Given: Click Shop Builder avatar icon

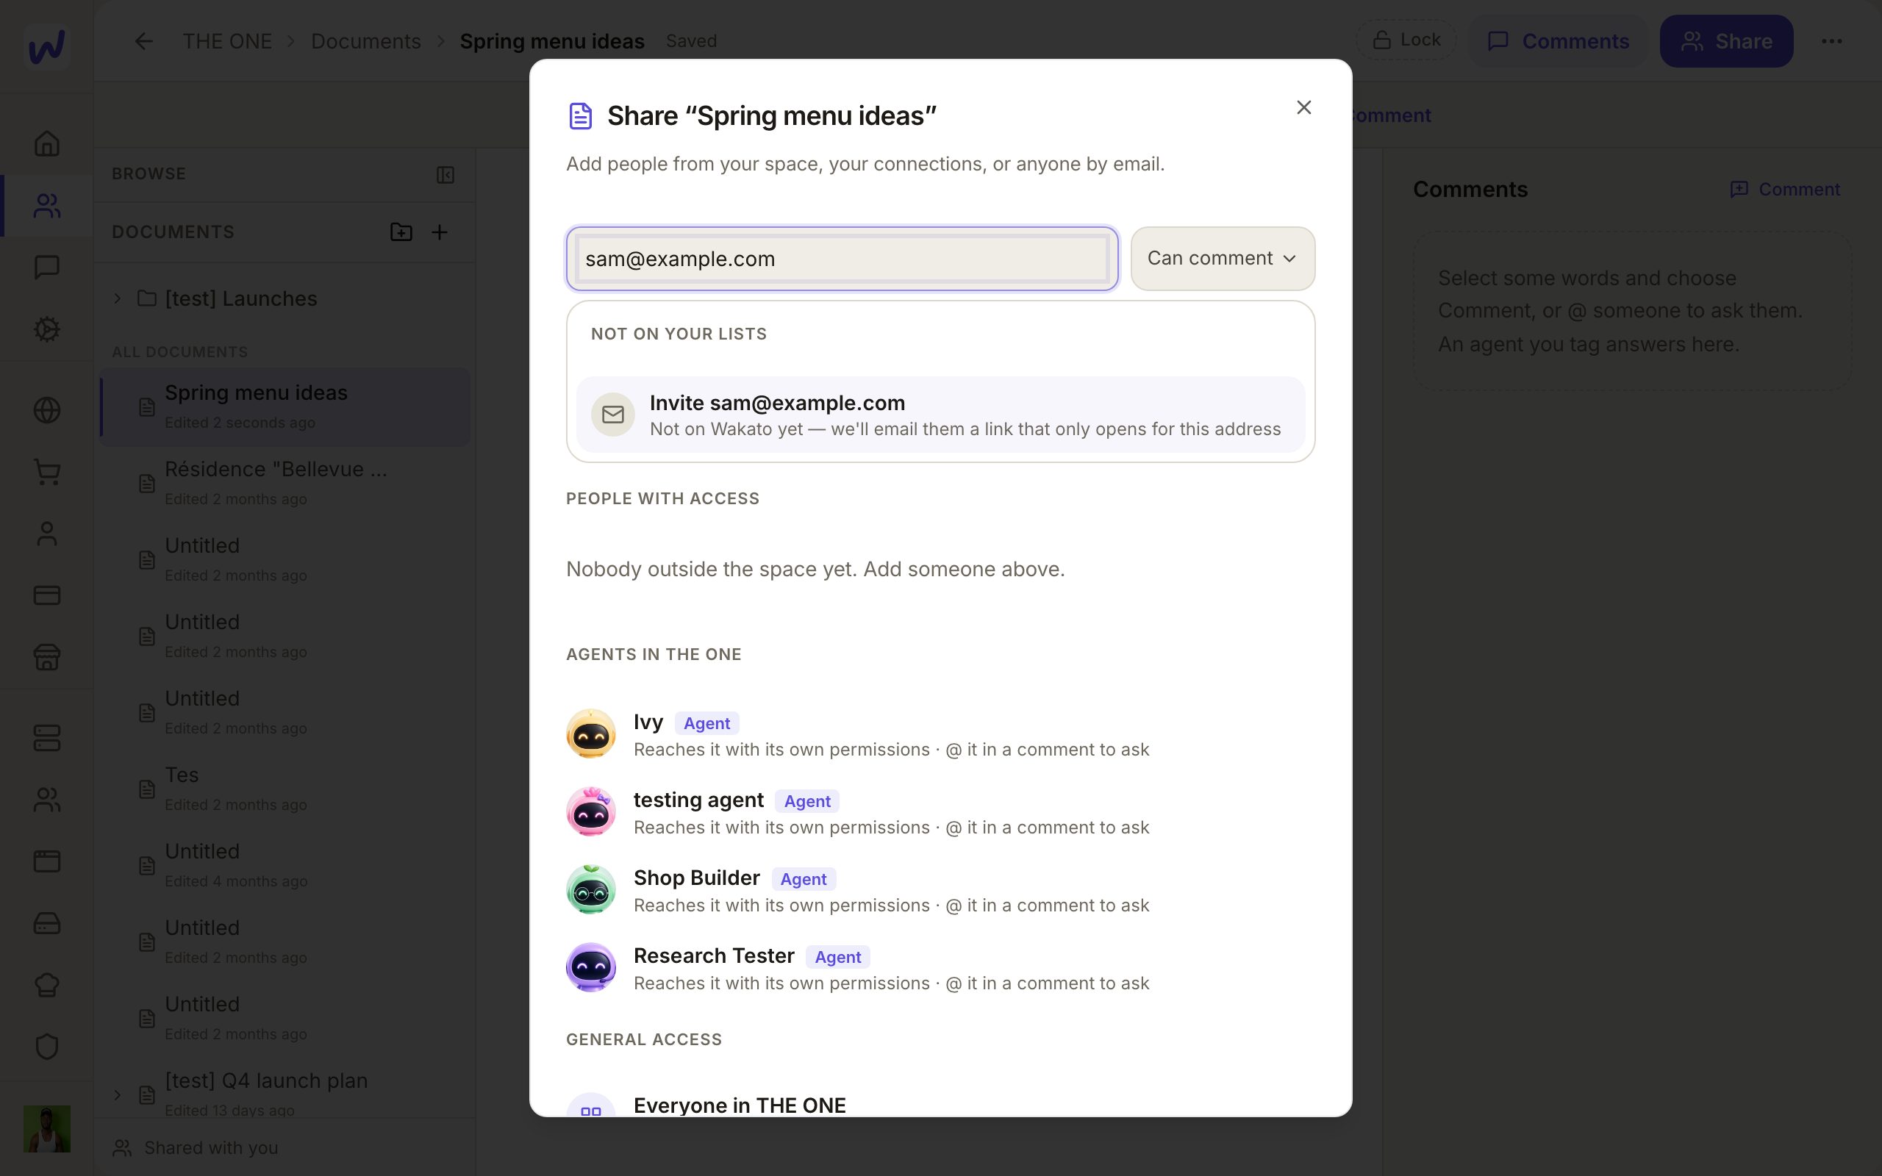Looking at the screenshot, I should [591, 889].
